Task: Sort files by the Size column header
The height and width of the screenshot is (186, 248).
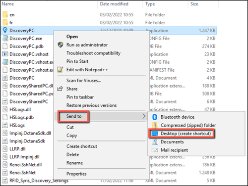Action: 194,4
